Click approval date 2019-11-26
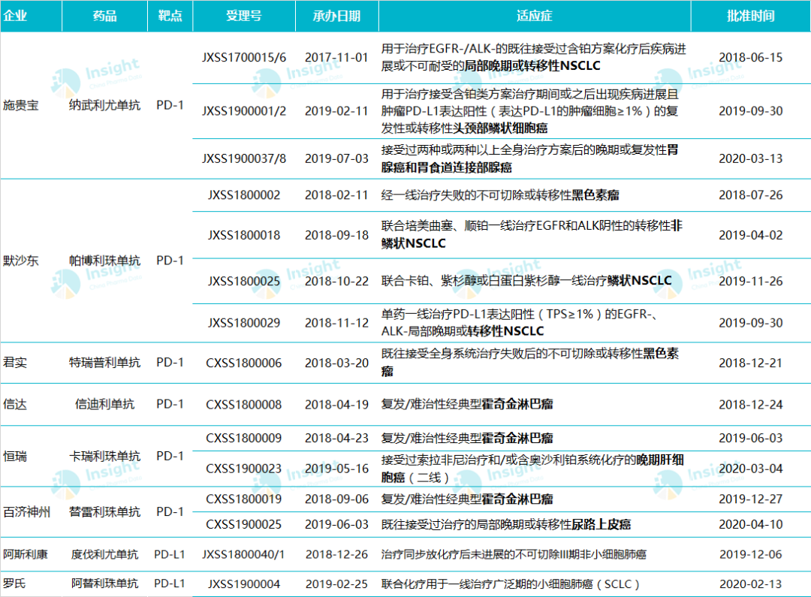 tap(750, 282)
